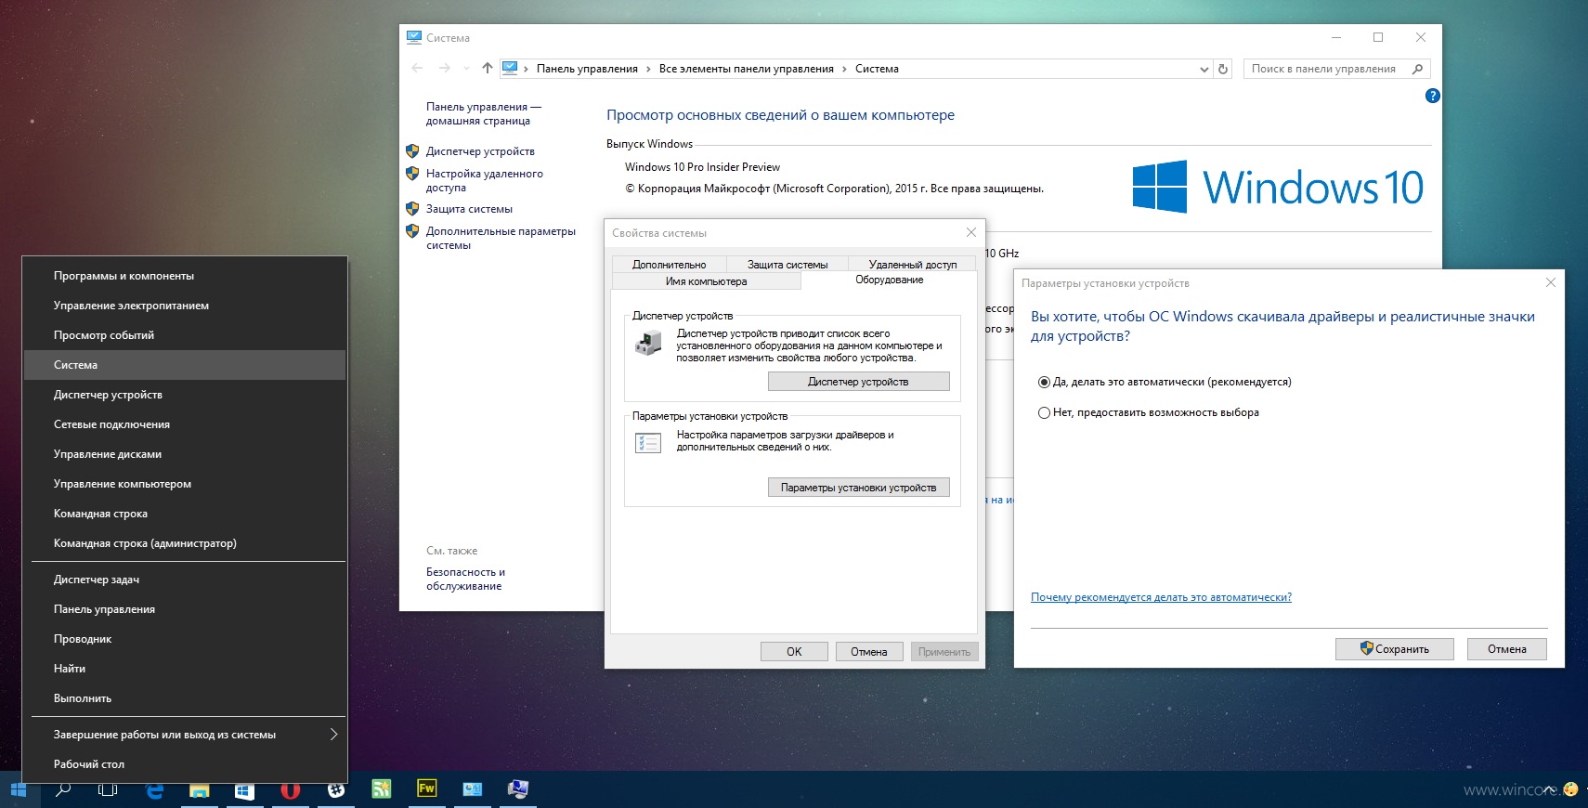Click shield icon beside Диспетчер устройств link

coord(412,150)
